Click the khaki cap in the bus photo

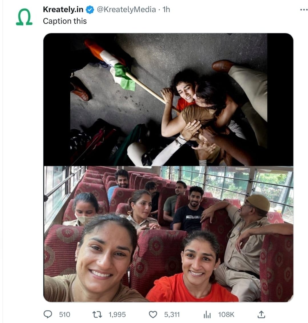point(259,202)
